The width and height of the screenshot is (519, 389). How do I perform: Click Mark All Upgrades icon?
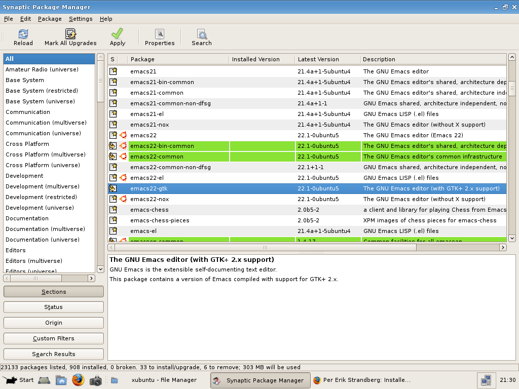70,34
